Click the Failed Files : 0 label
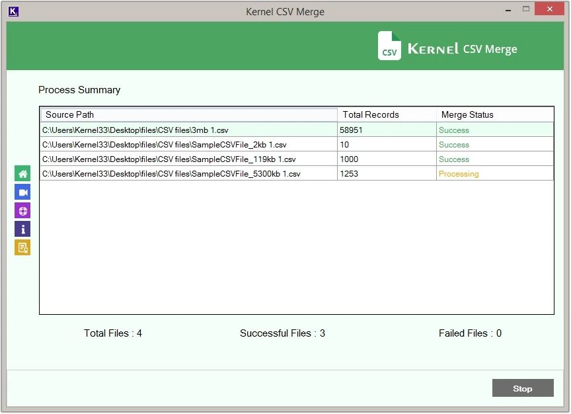Viewport: 571px width, 414px height. [x=470, y=333]
